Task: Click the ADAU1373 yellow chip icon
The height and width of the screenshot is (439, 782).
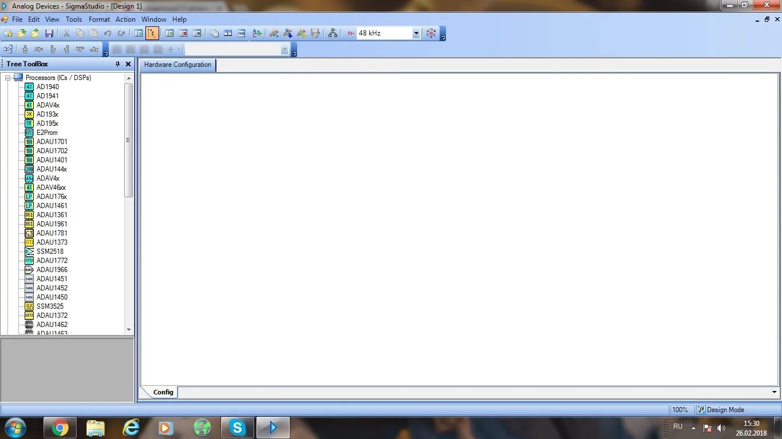Action: coord(29,242)
